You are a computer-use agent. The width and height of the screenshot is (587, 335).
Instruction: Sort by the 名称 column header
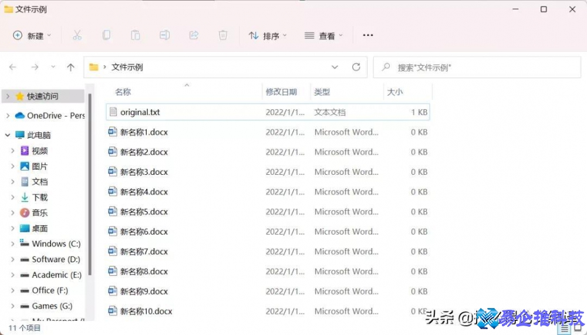pos(123,92)
